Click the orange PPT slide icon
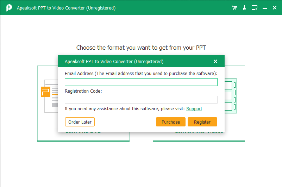 pyautogui.click(x=45, y=92)
